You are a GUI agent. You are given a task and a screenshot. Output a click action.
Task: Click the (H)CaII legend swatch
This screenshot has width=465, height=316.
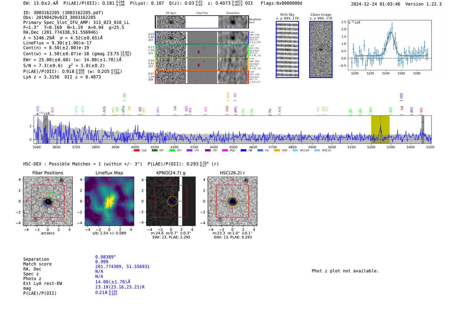[x=317, y=151]
